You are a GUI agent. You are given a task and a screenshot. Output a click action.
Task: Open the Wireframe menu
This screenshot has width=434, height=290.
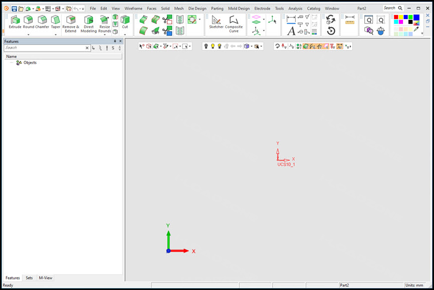133,9
